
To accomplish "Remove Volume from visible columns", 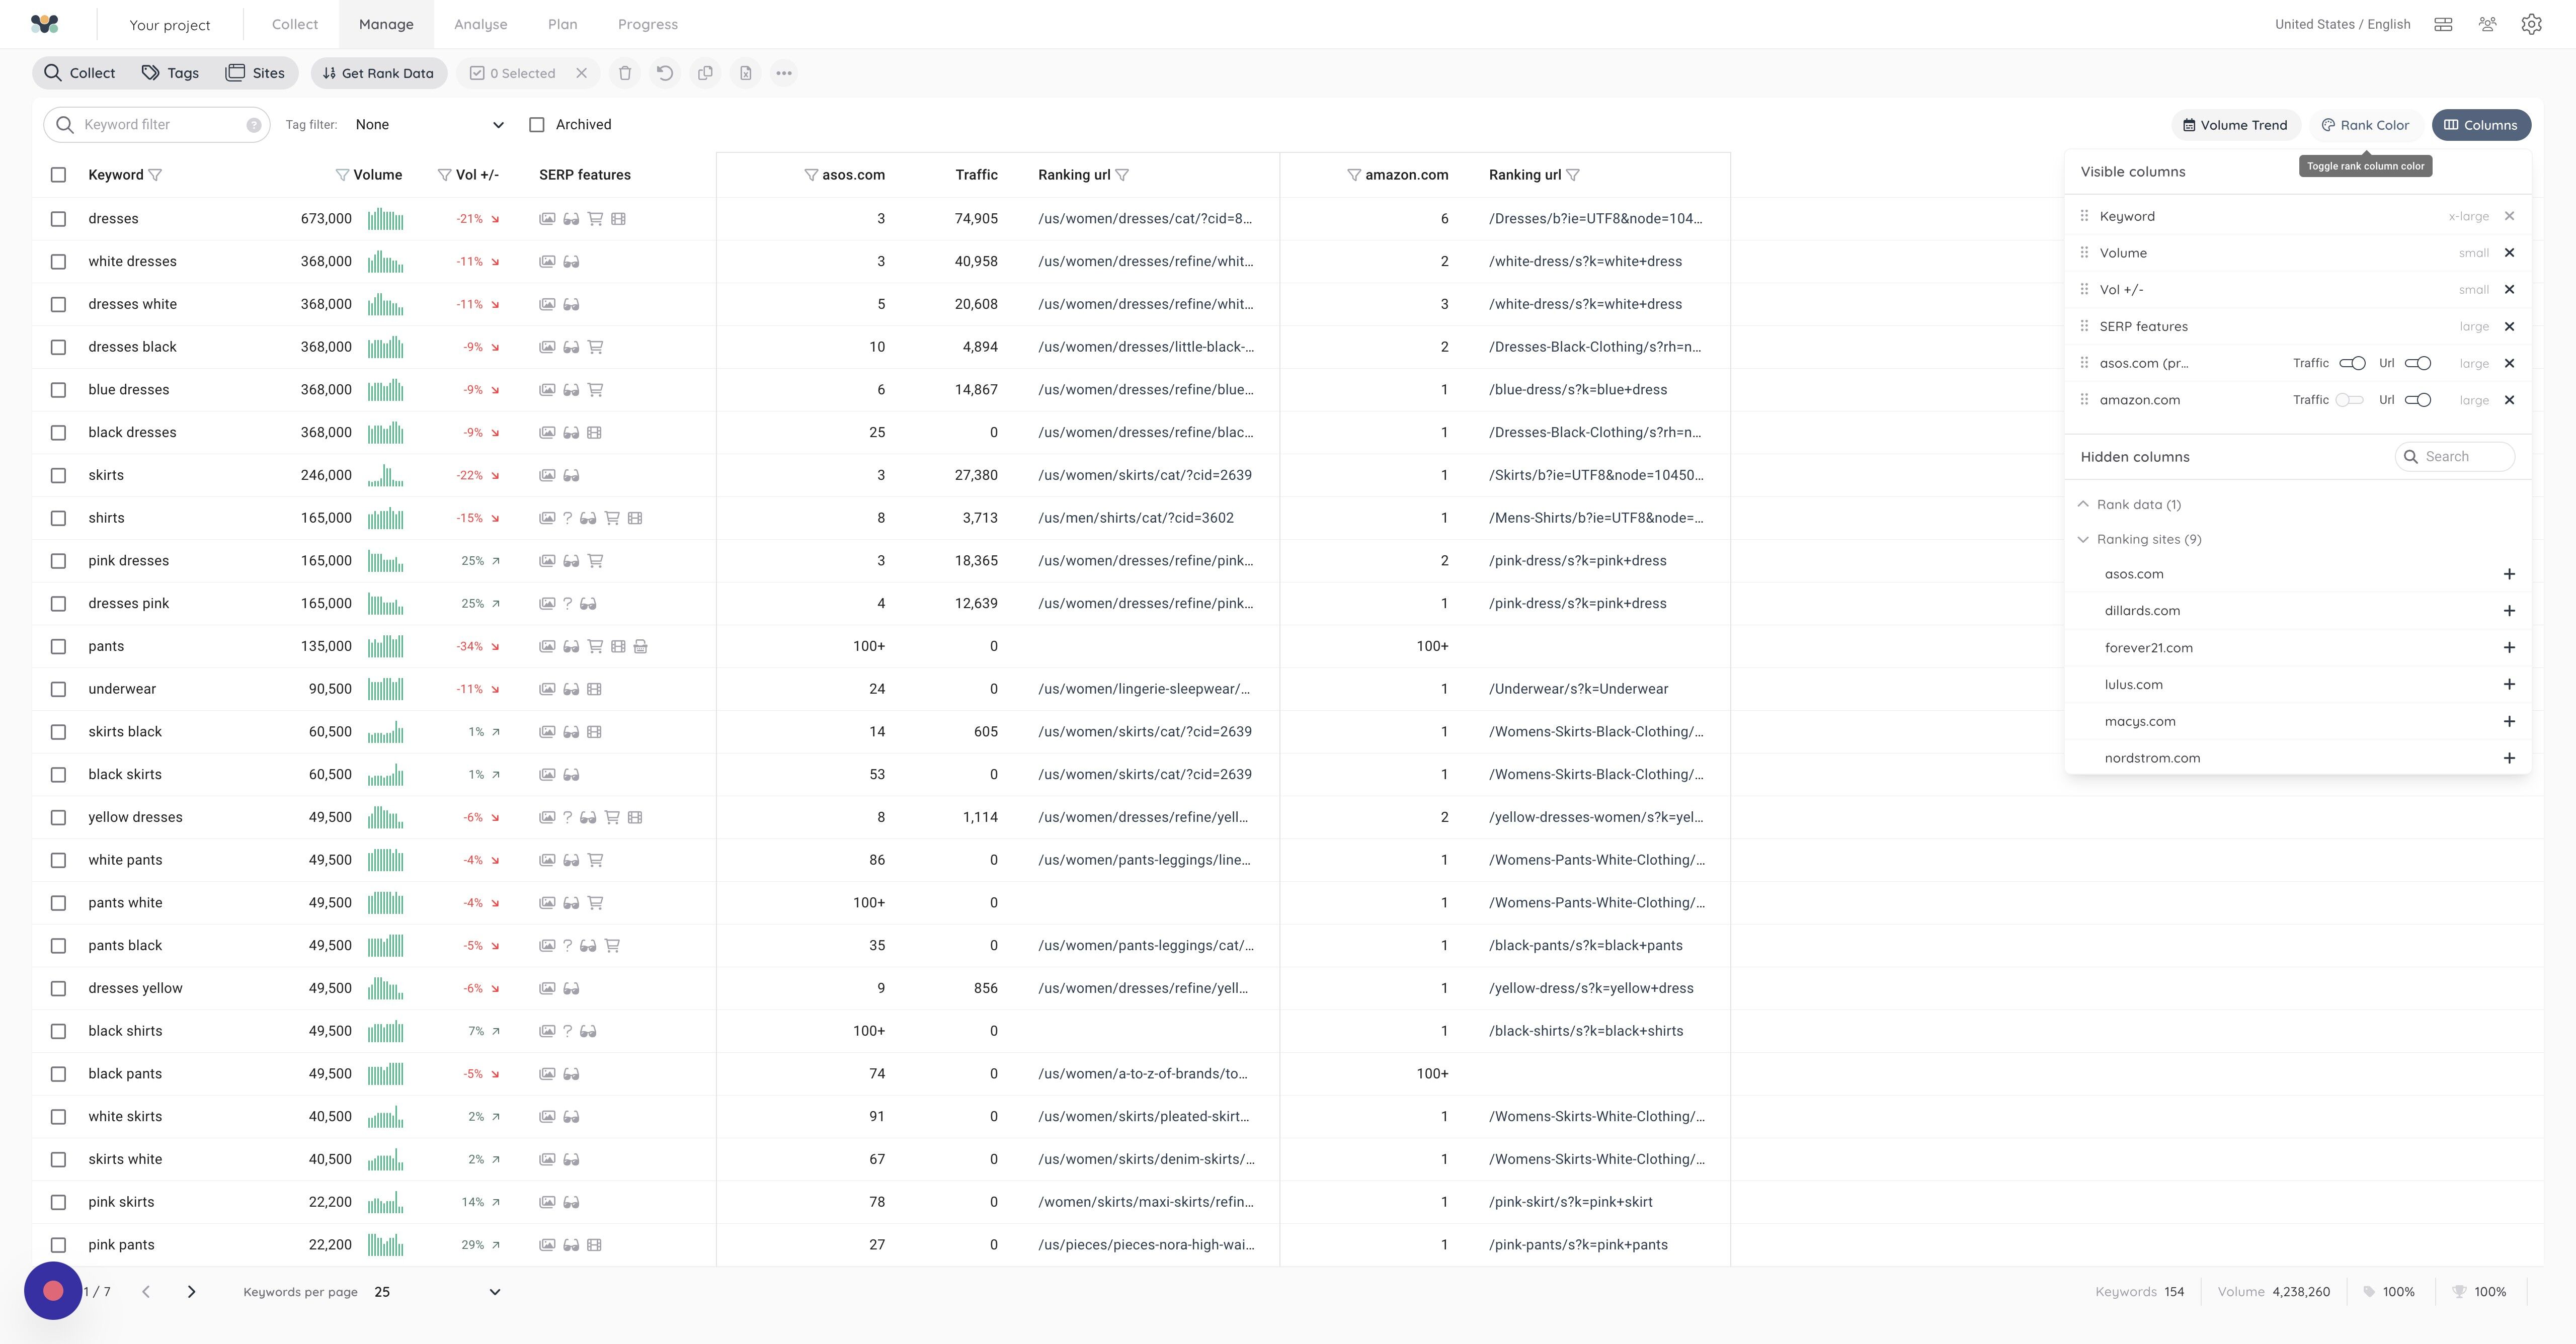I will pyautogui.click(x=2509, y=253).
